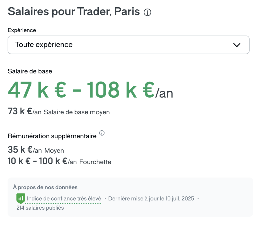Viewport: 266px width, 225px height.
Task: Click the 35 k €/an amount
Action: [x=25, y=150]
